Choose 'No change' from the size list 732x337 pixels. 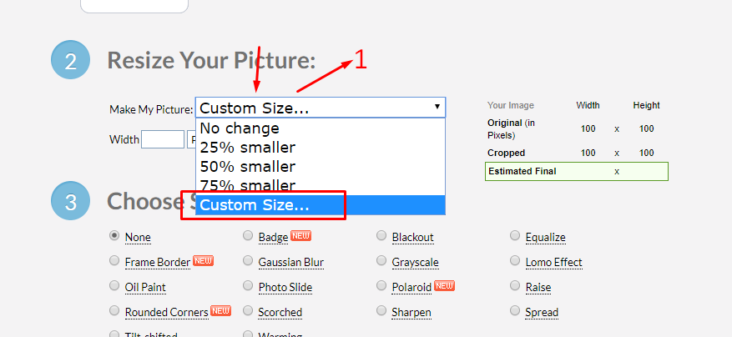(240, 128)
